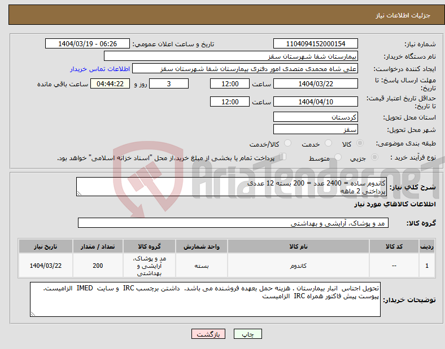This screenshot has height=349, width=445.
Task: Select the جزیی purchase type radio
Action: (x=374, y=157)
